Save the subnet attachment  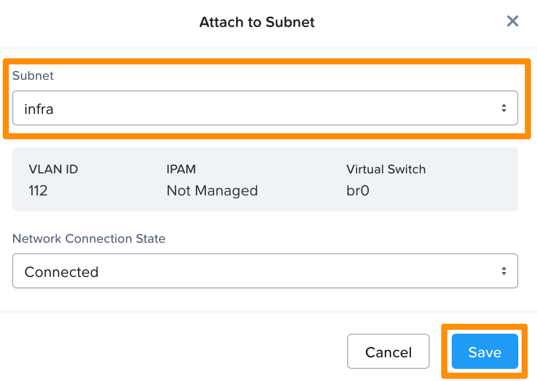tap(484, 351)
